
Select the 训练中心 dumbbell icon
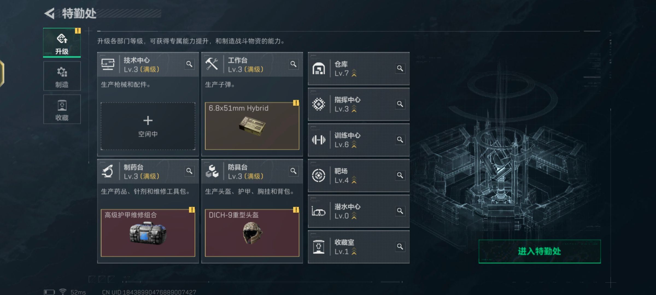click(319, 140)
